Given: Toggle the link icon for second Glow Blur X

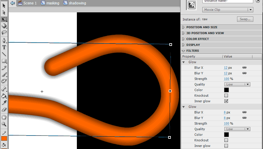Looking at the screenshot, I should click(x=244, y=112).
